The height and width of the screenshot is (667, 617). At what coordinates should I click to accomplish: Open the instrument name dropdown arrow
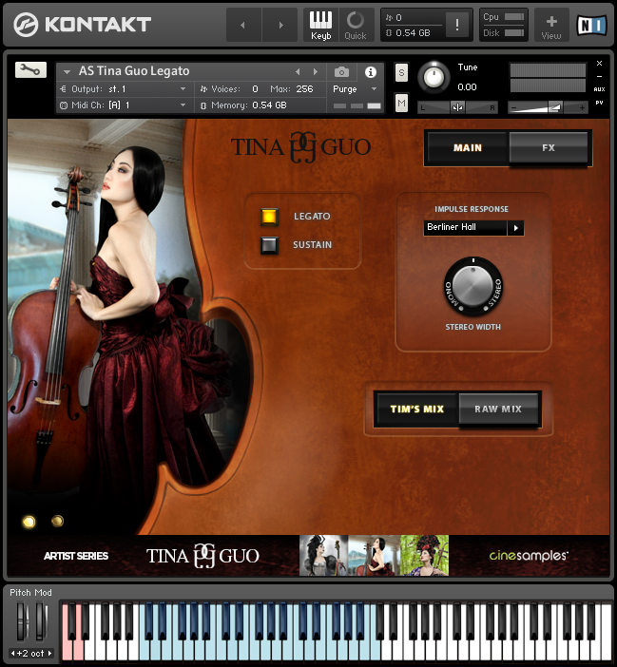[67, 72]
